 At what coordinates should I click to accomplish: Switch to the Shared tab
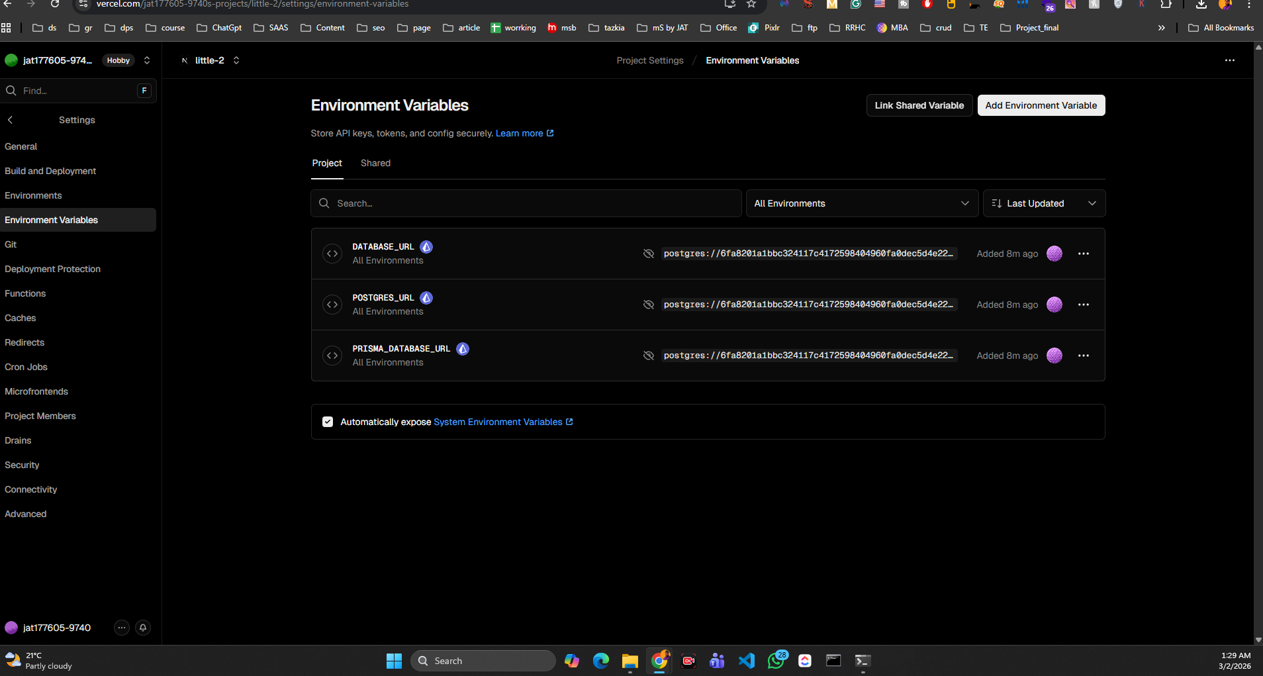tap(375, 163)
